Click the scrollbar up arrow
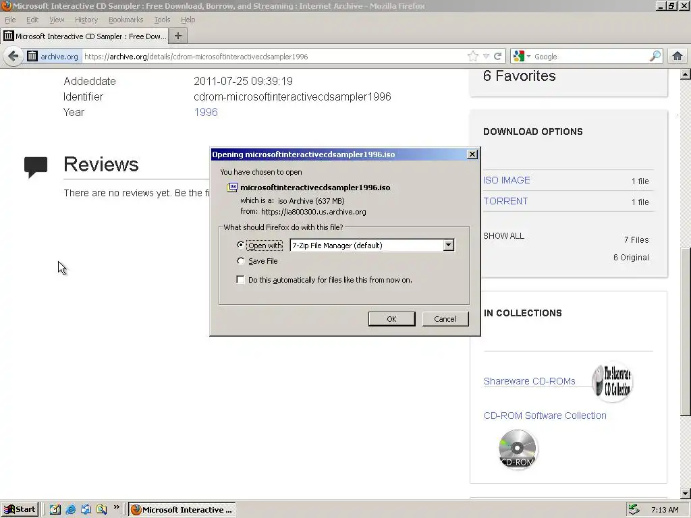Image resolution: width=691 pixels, height=518 pixels. pyautogui.click(x=686, y=74)
